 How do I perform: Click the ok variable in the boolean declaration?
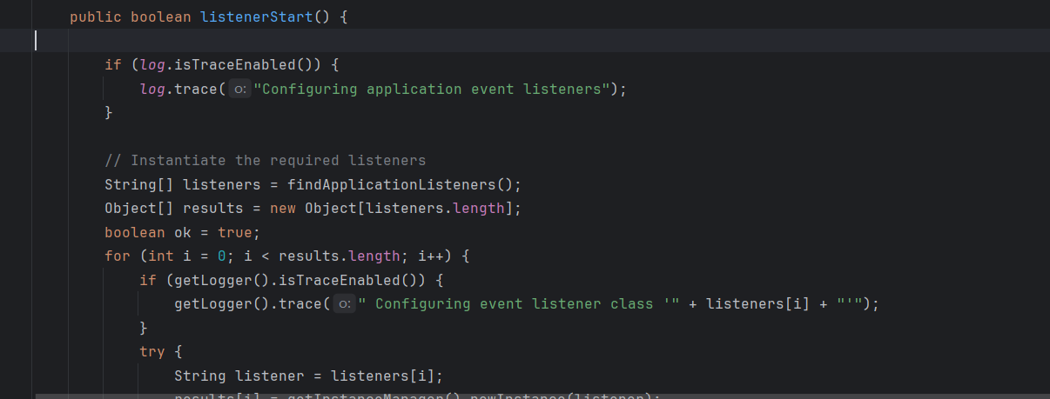183,233
